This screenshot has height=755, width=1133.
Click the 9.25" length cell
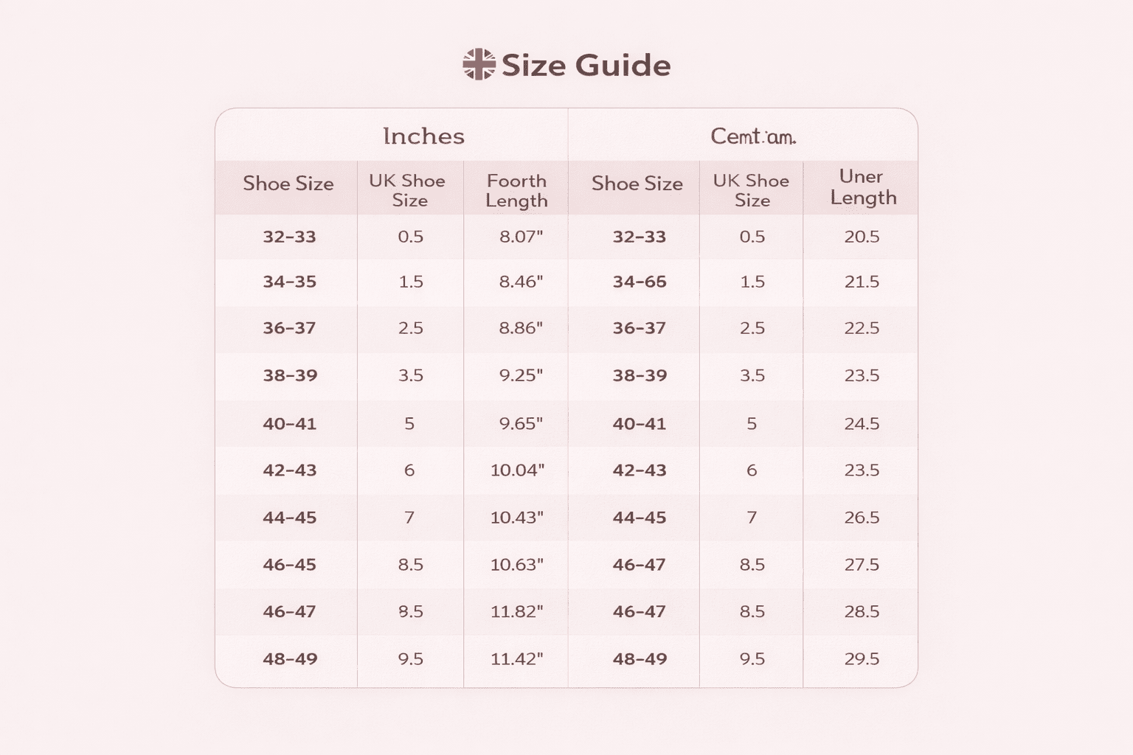(x=521, y=375)
